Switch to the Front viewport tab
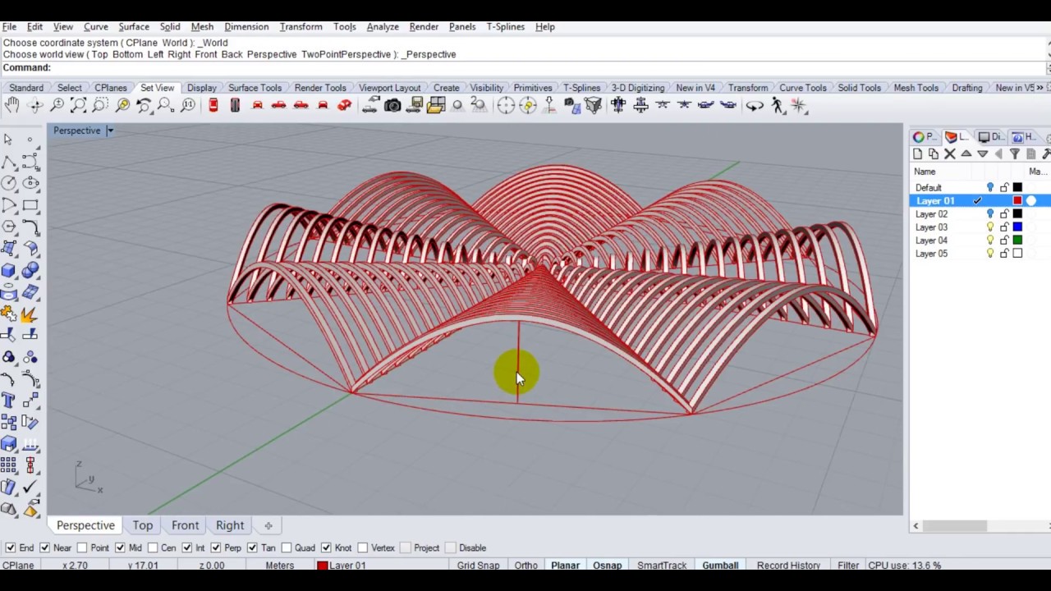This screenshot has width=1051, height=591. (x=186, y=525)
